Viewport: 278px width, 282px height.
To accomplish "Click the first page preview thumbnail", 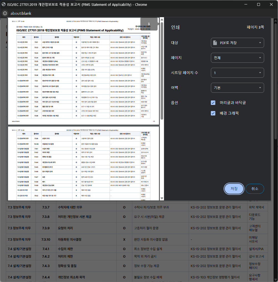I will (84, 71).
